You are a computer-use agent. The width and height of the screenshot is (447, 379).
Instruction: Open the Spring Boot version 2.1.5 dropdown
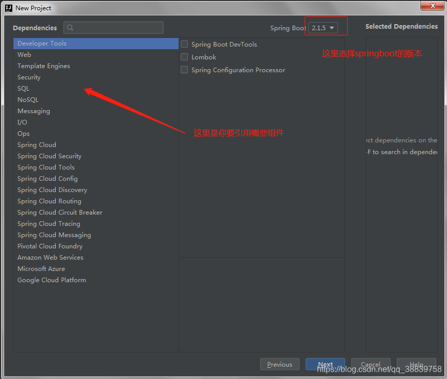pos(323,28)
